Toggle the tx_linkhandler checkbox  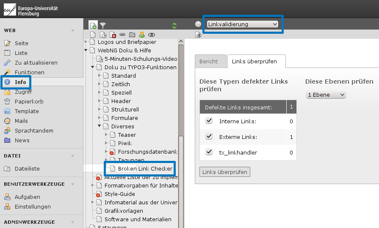coord(209,152)
